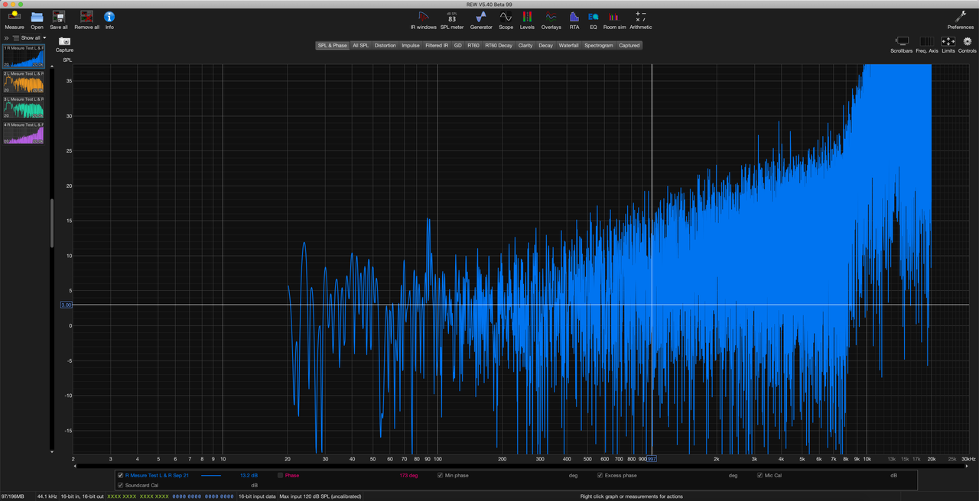
Task: Click the 16-bit input data status text
Action: [257, 496]
